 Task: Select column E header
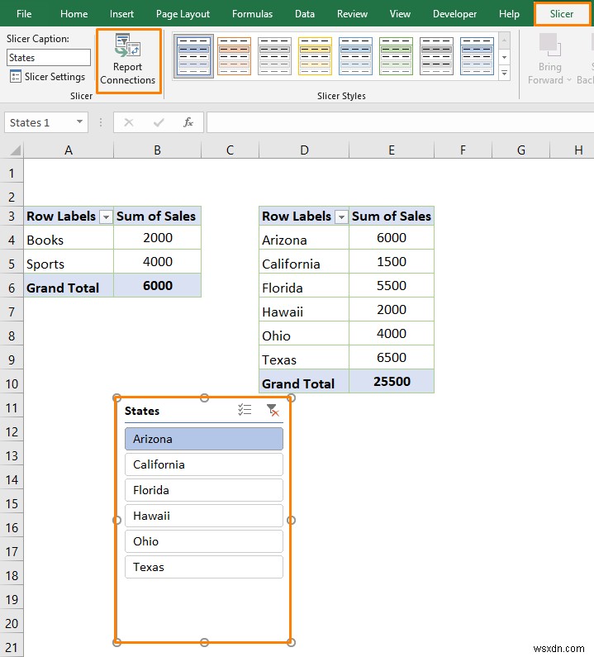(392, 150)
